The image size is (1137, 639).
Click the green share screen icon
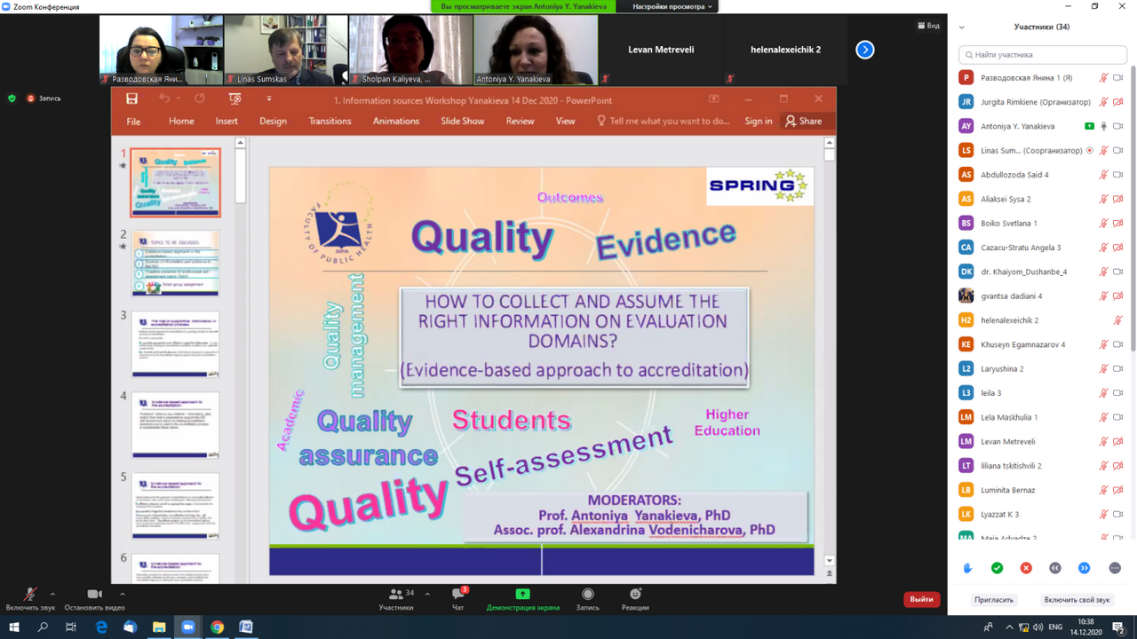pyautogui.click(x=522, y=594)
